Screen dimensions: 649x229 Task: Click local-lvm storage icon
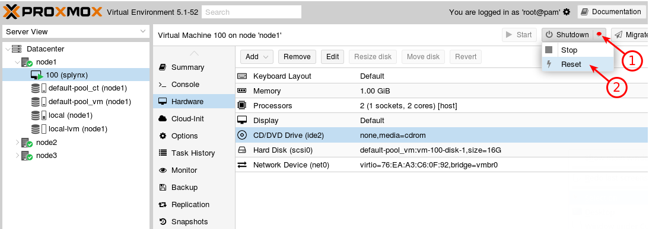(39, 129)
